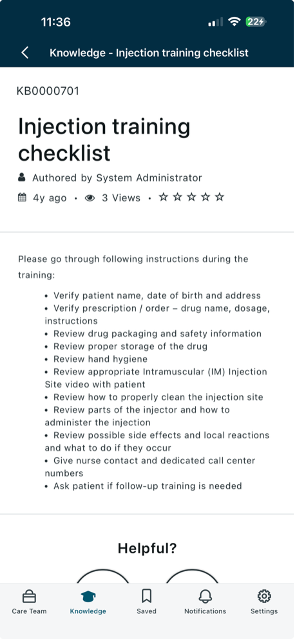297x639 pixels.
Task: Tap the Wi-Fi status icon
Action: click(235, 21)
